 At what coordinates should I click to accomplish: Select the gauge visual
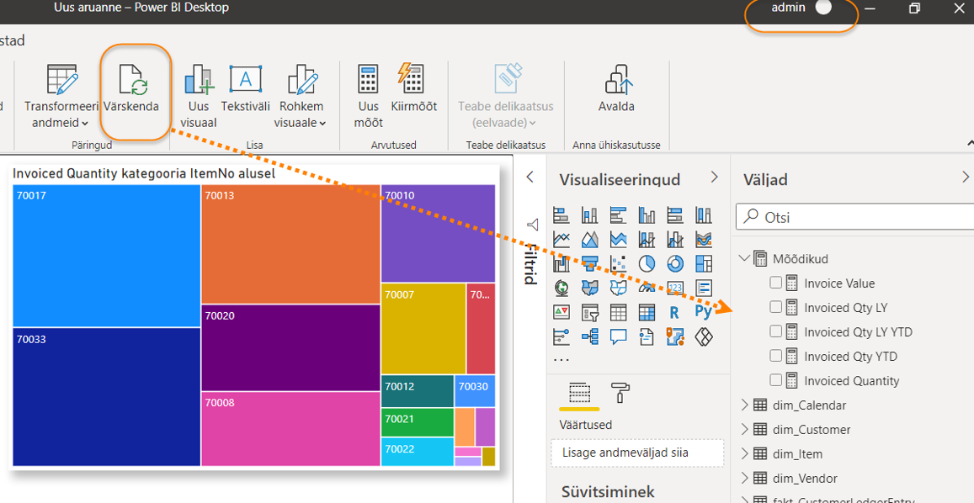click(x=647, y=288)
